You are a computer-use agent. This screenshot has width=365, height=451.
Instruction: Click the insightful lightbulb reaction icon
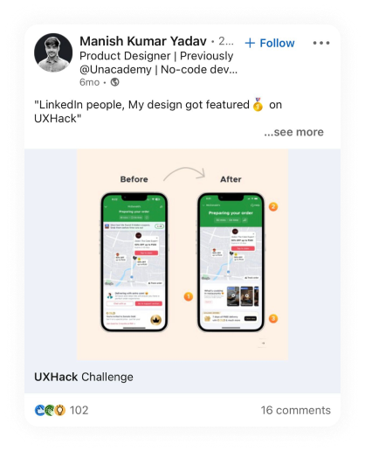click(x=60, y=410)
